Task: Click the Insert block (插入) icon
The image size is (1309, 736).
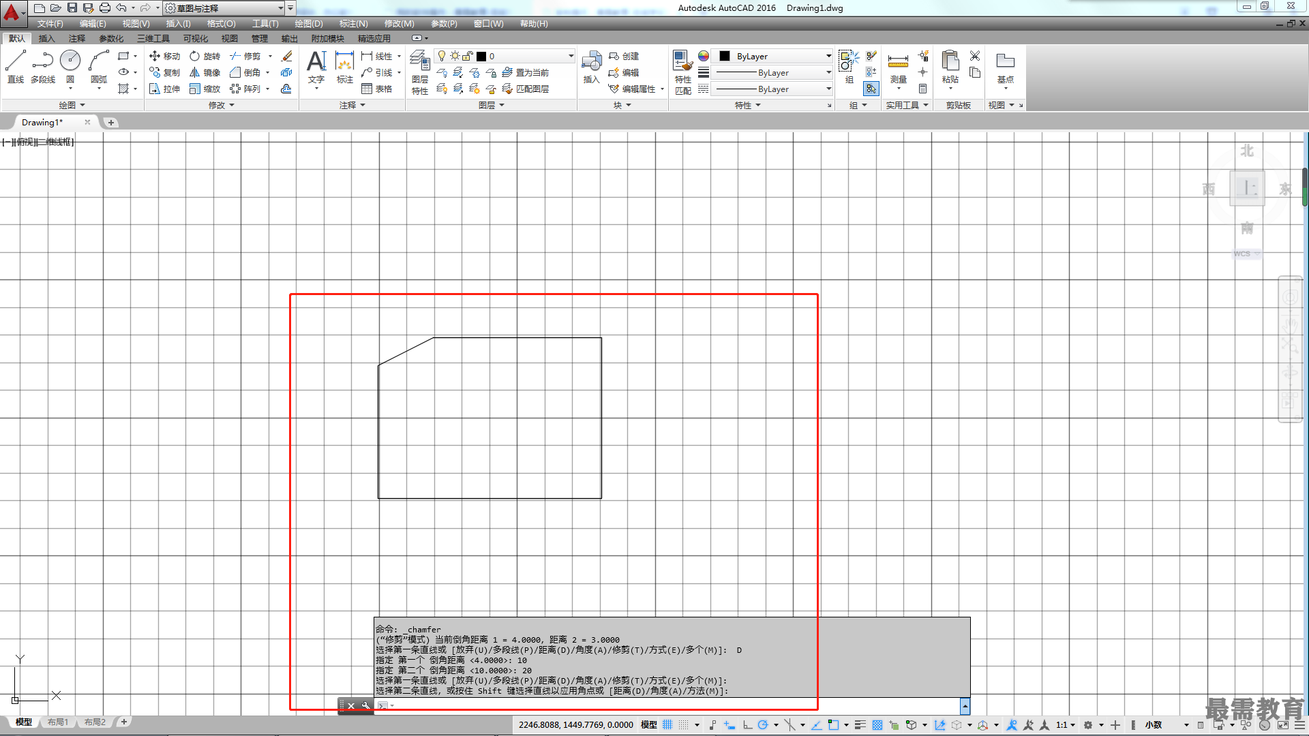Action: [x=591, y=67]
